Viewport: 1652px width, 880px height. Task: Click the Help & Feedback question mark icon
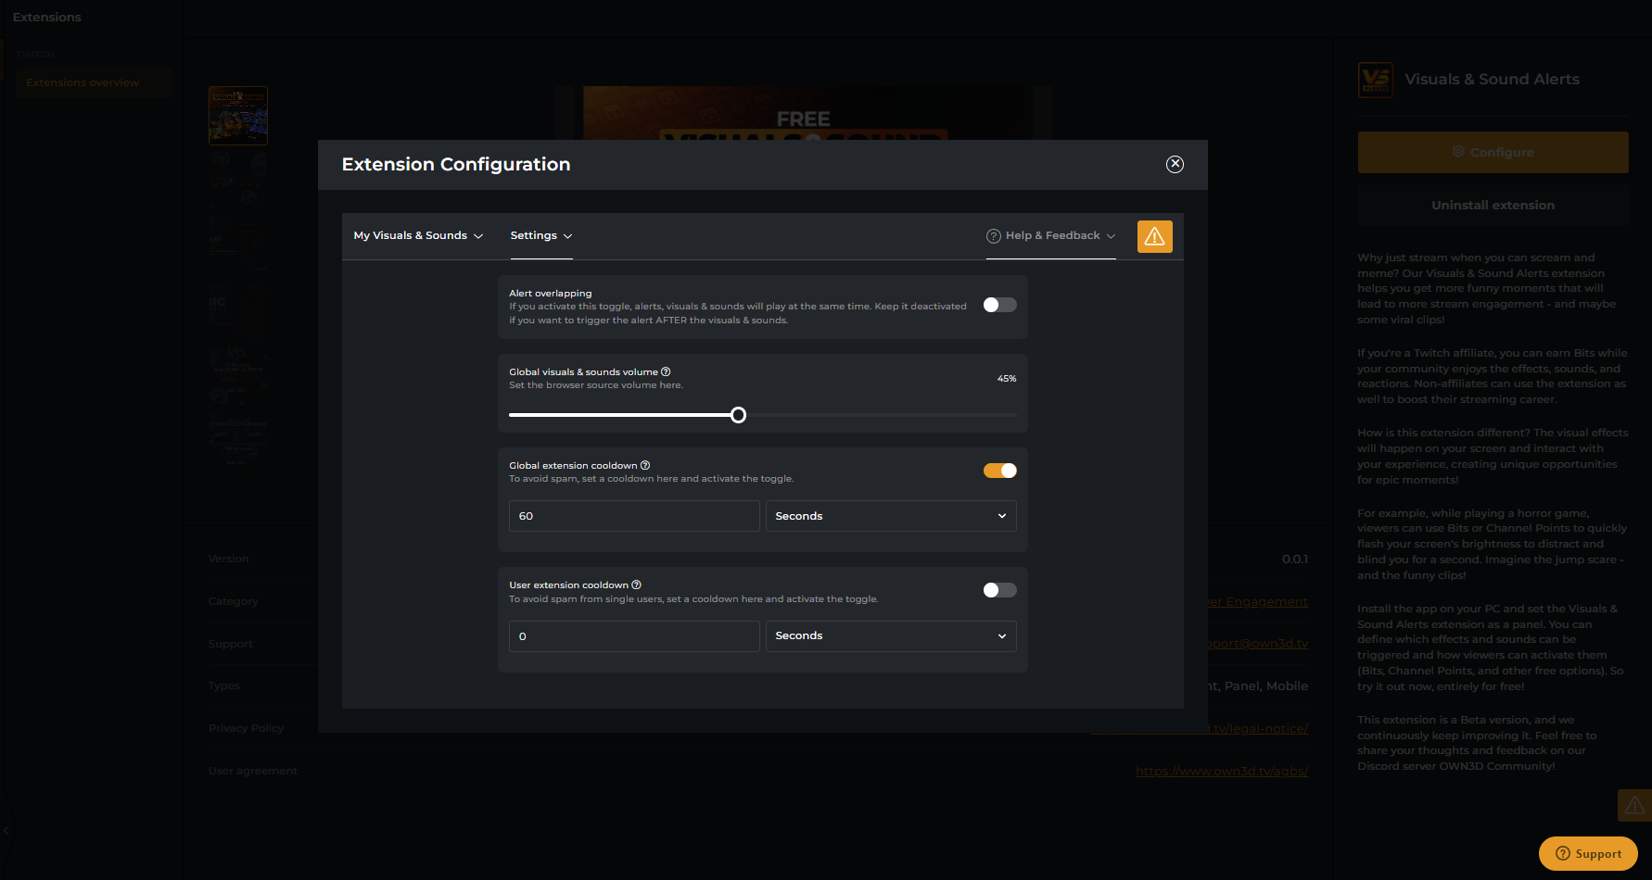[x=994, y=236]
